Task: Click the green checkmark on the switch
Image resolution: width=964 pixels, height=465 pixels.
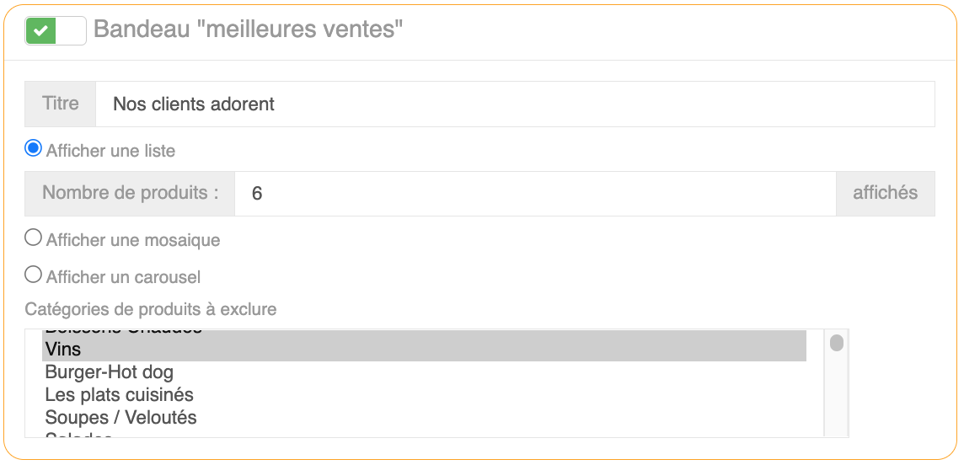Action: [x=40, y=31]
